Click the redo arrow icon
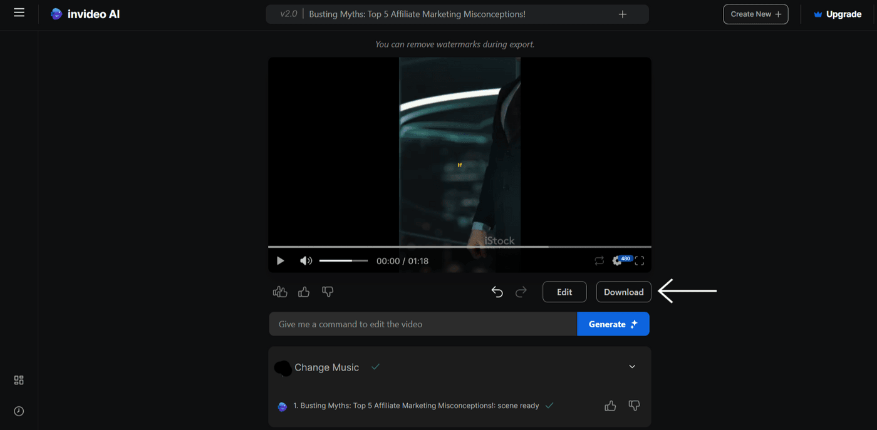Image resolution: width=877 pixels, height=430 pixels. point(521,292)
